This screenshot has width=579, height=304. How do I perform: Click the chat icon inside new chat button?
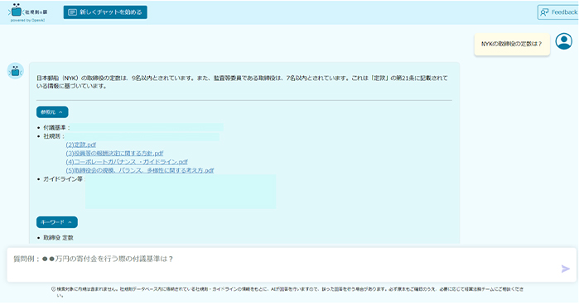(73, 12)
